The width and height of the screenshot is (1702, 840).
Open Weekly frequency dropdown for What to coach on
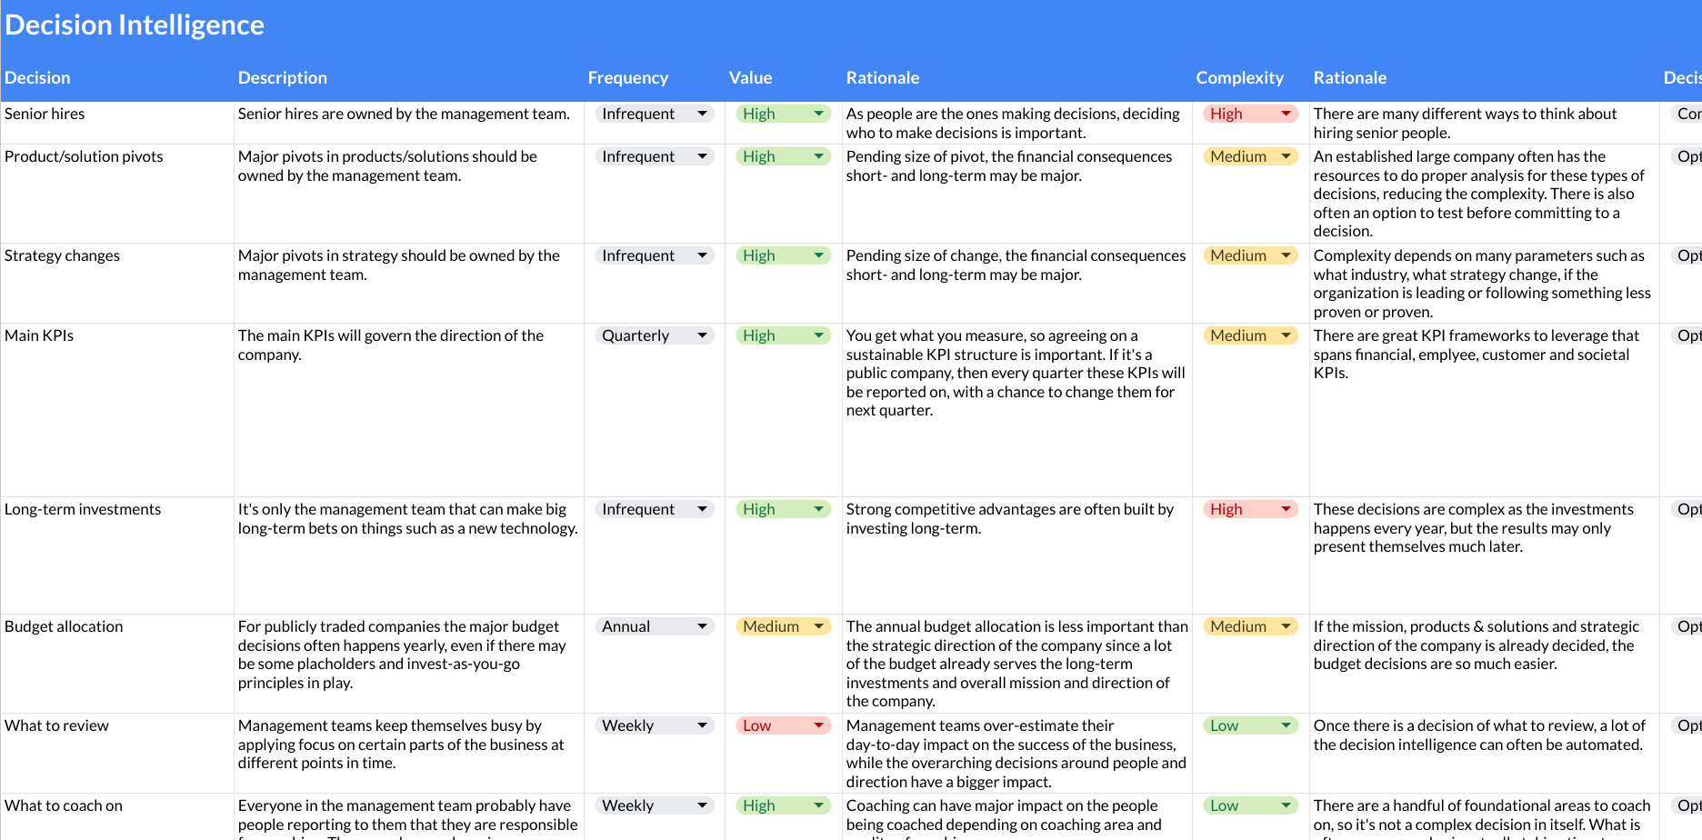tap(655, 805)
